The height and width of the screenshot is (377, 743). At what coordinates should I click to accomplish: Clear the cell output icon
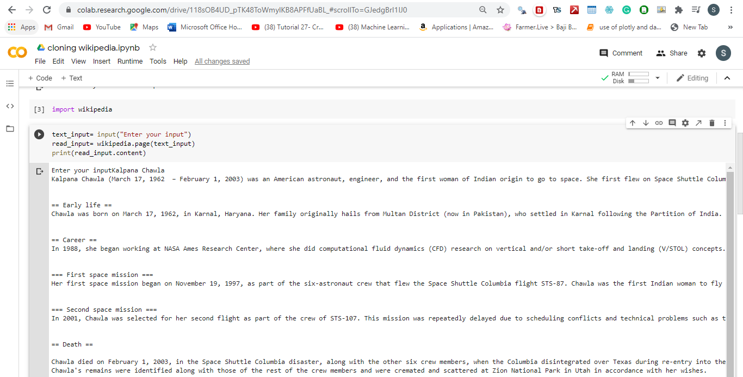pos(39,171)
